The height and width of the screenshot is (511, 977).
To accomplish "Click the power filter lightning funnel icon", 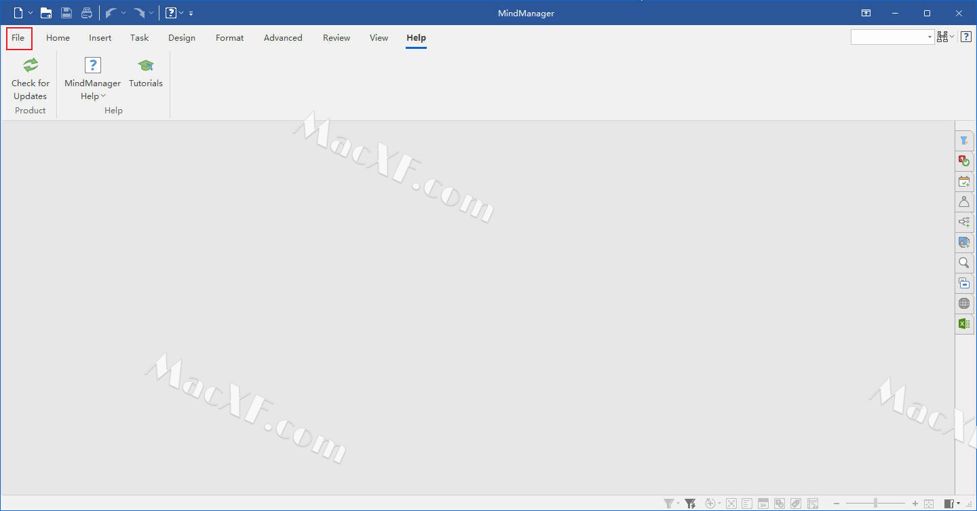I will pyautogui.click(x=690, y=504).
